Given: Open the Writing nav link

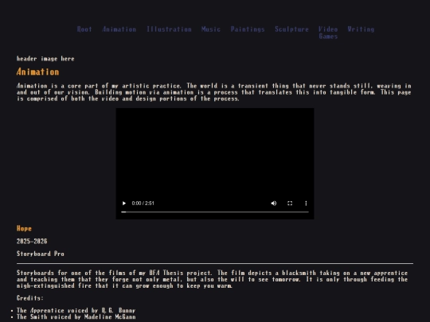Looking at the screenshot, I should point(361,29).
